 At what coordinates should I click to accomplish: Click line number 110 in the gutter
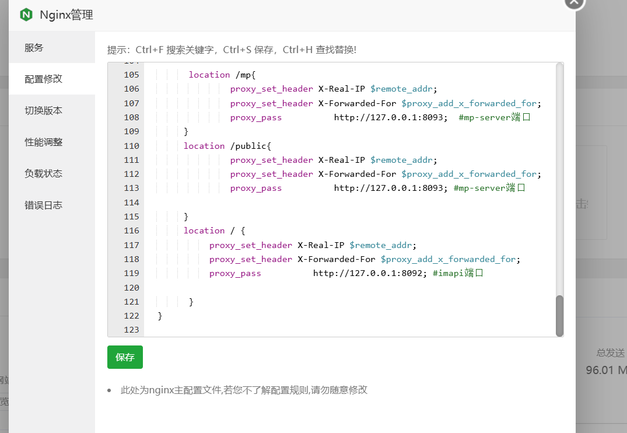pos(132,146)
